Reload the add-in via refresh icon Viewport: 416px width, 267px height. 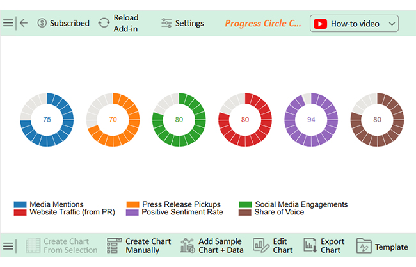[104, 23]
